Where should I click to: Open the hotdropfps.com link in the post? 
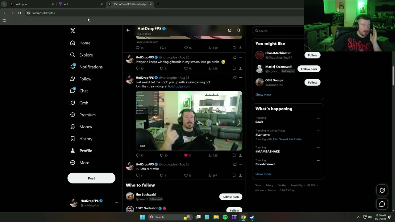[x=179, y=86]
